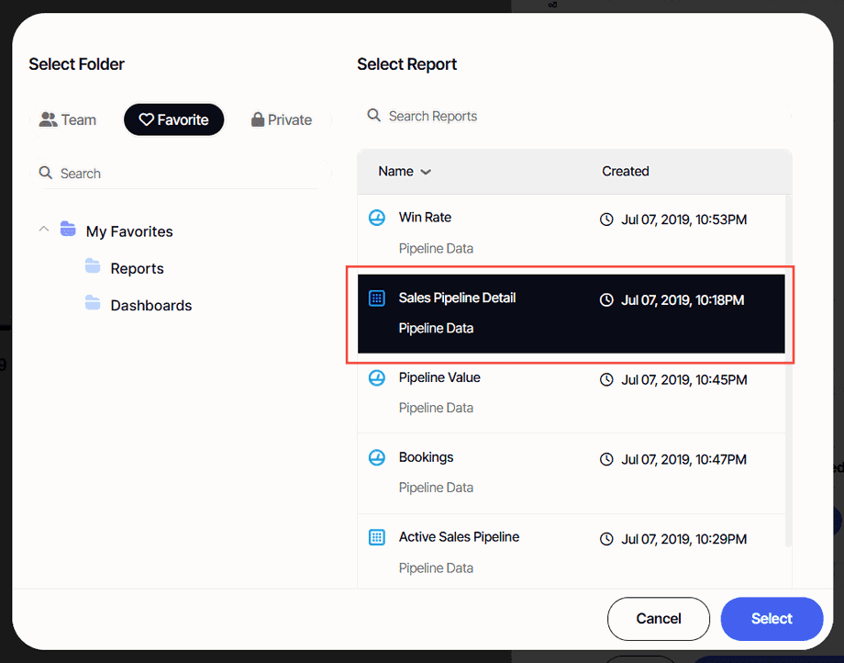Viewport: 844px width, 663px height.
Task: Click the My Favorites folder icon
Action: [x=68, y=230]
